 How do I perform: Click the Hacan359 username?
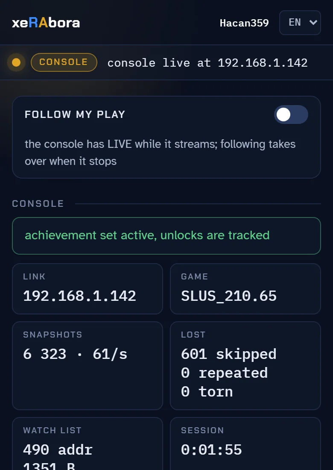click(x=244, y=23)
